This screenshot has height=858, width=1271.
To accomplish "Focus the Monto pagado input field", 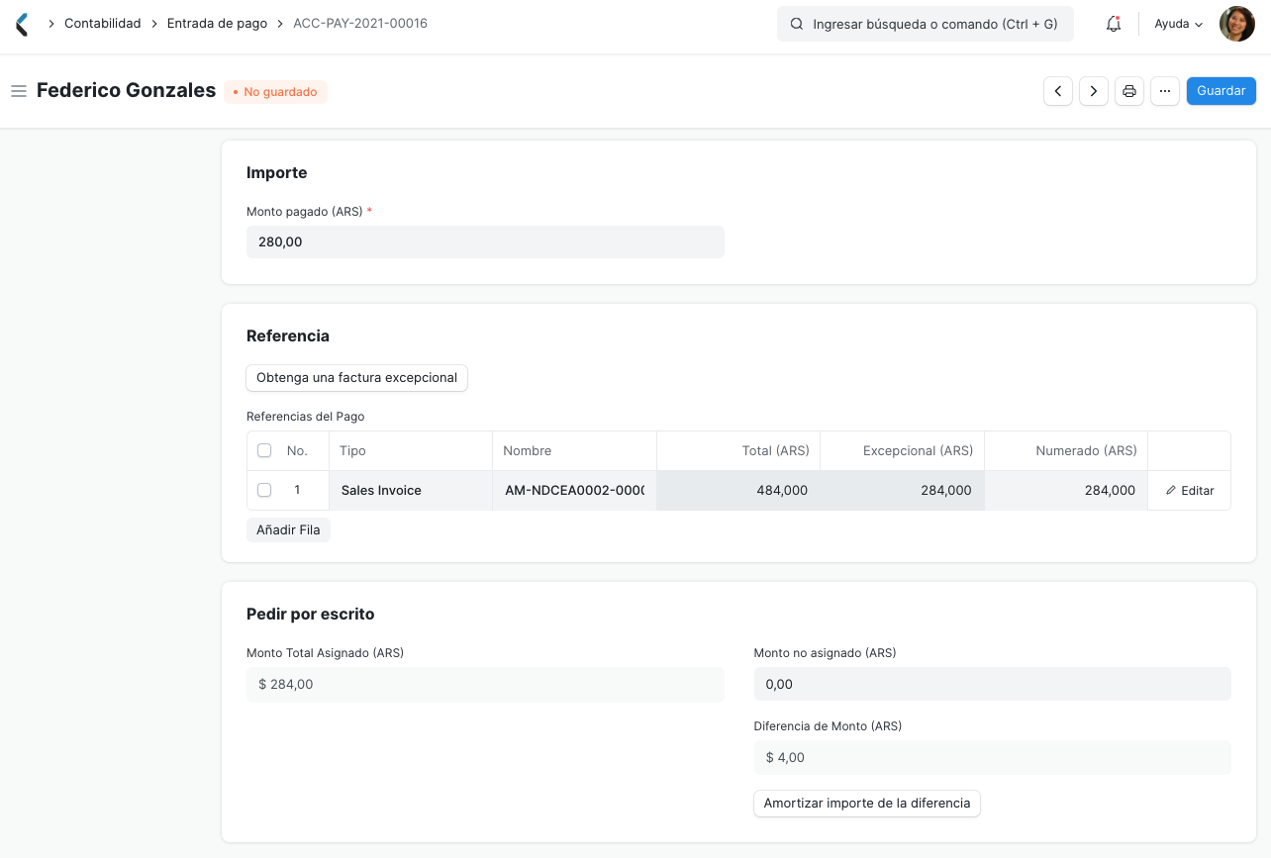I will click(x=485, y=242).
